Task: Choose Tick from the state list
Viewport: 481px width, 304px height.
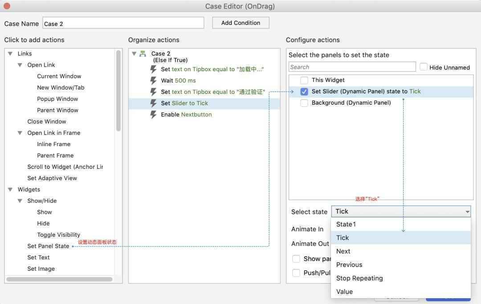Action: tap(401, 238)
